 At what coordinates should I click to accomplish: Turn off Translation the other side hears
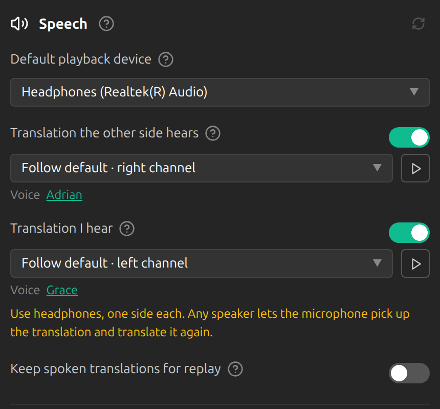pyautogui.click(x=409, y=137)
